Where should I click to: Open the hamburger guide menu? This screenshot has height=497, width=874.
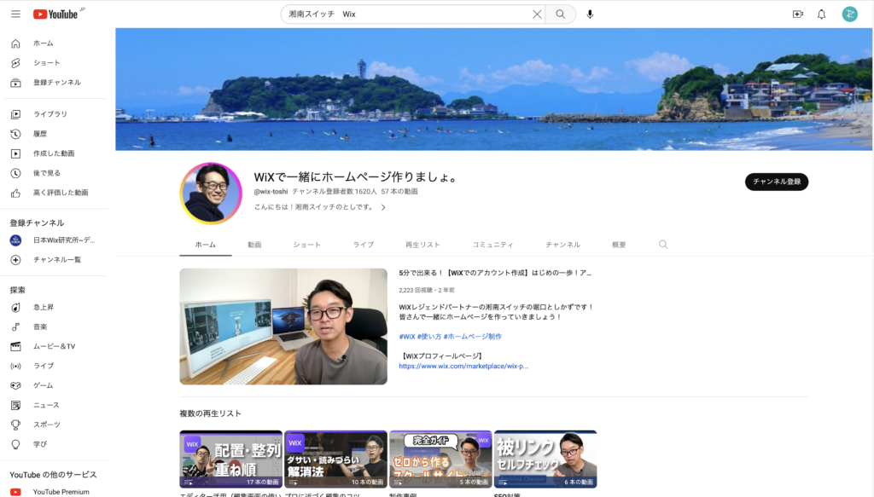tap(15, 14)
